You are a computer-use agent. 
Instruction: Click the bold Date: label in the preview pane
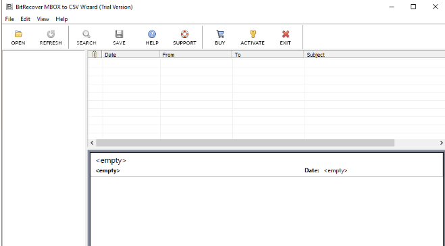click(312, 170)
